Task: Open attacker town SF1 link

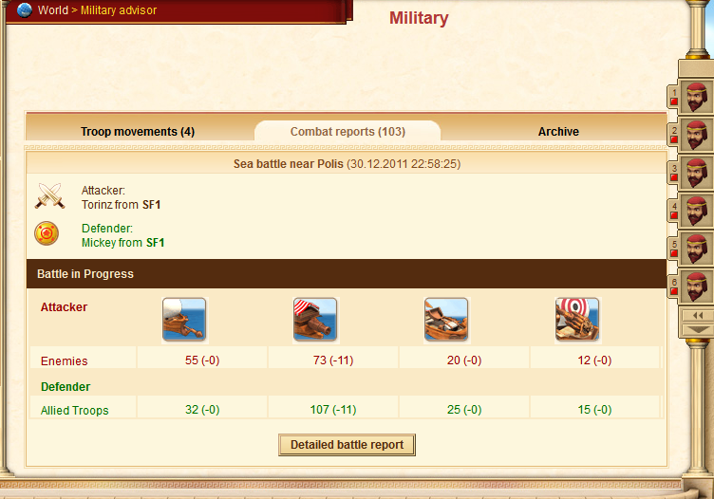Action: click(152, 205)
